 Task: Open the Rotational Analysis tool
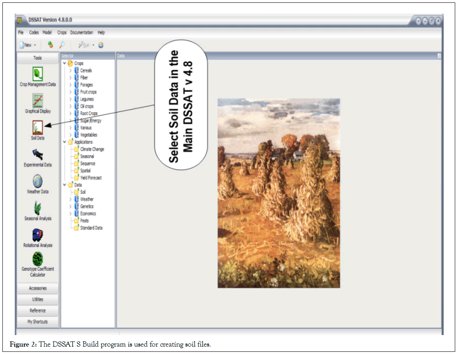click(38, 235)
